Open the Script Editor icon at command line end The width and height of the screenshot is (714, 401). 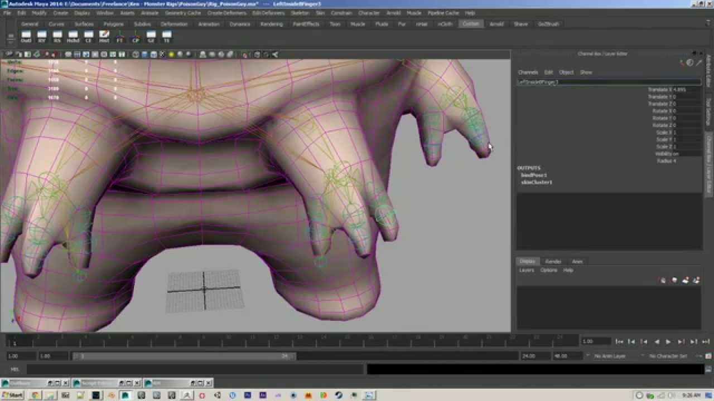[708, 369]
